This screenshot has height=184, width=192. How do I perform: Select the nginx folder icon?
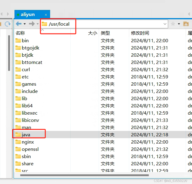(x=18, y=142)
